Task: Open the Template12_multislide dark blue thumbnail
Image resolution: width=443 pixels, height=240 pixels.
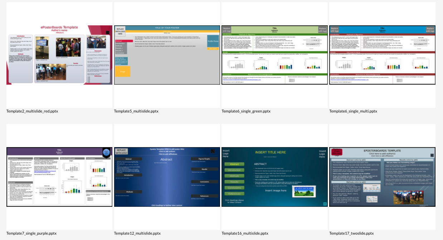Action: click(167, 177)
